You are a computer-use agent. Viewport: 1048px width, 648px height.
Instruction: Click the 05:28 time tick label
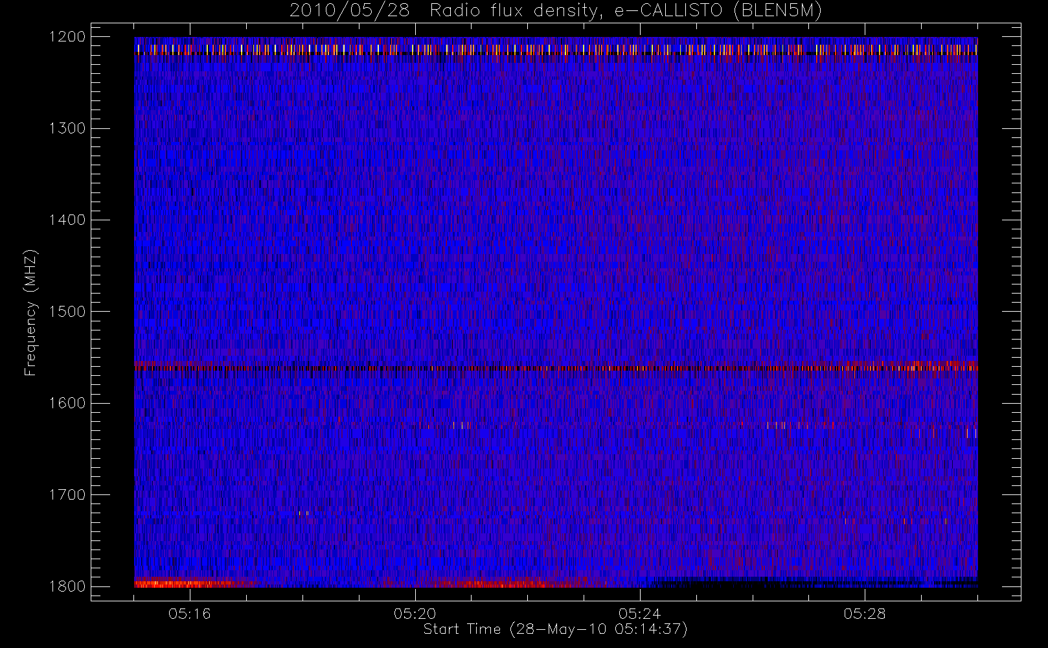[865, 614]
